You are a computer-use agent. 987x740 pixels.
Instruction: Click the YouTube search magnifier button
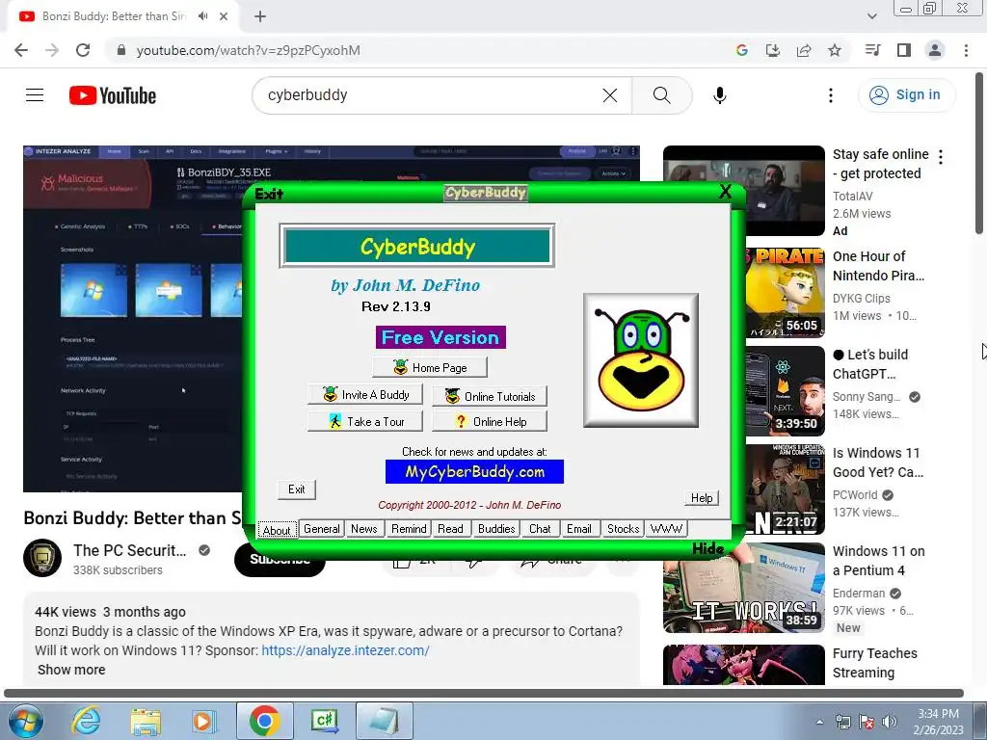pyautogui.click(x=661, y=95)
